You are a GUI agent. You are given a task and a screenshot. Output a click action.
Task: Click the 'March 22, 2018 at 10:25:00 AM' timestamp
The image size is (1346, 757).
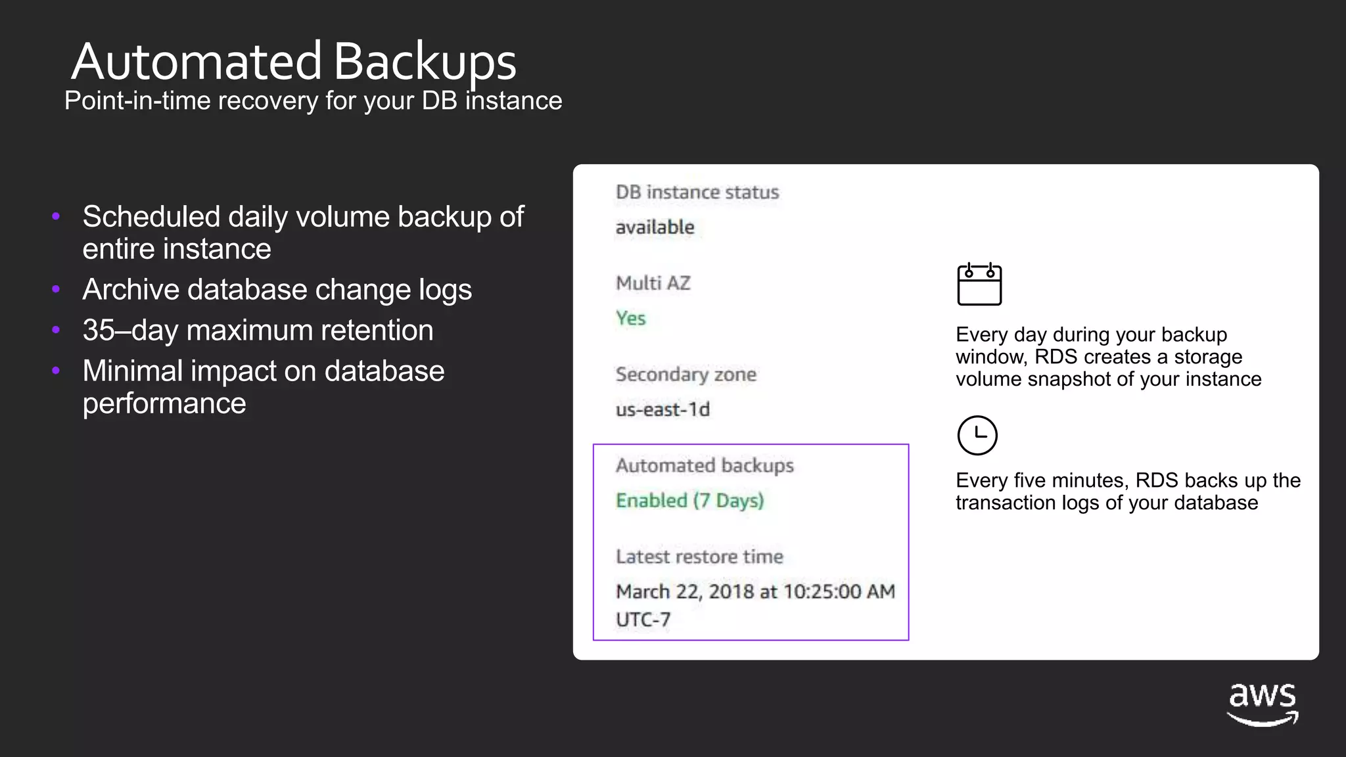click(x=755, y=591)
